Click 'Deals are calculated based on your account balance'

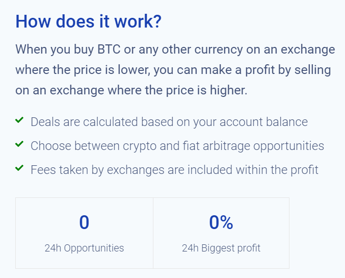(169, 122)
